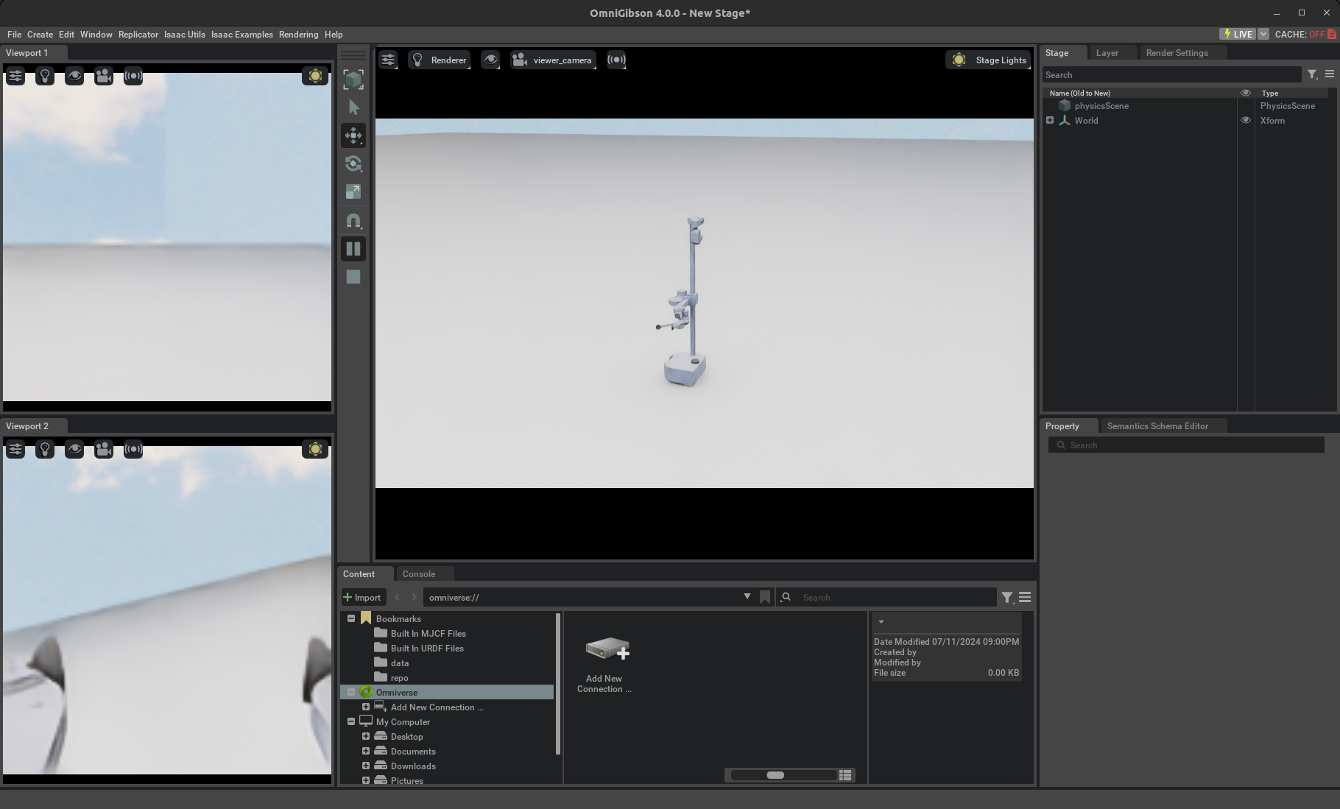Toggle World visibility eye in Stage
Viewport: 1340px width, 809px height.
[1246, 121]
